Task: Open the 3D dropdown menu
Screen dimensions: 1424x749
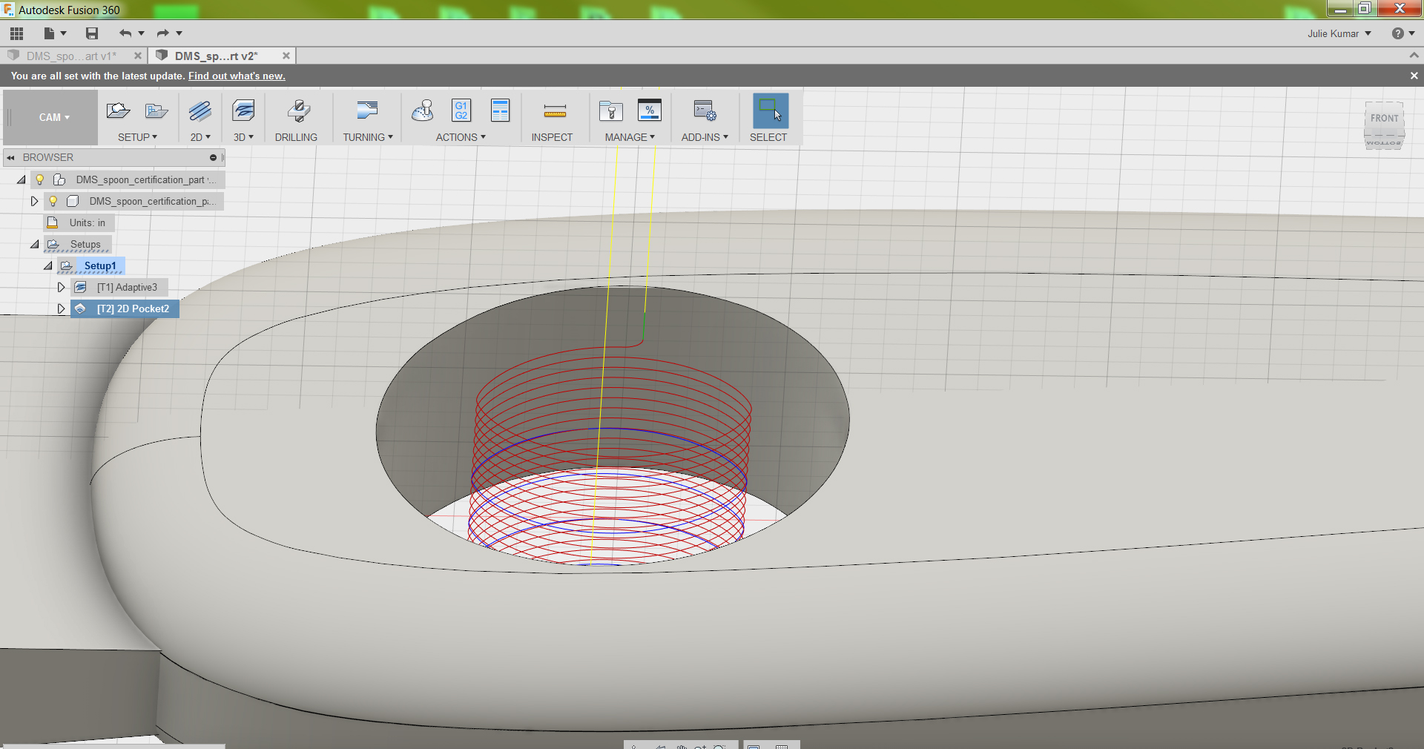Action: coord(243,137)
